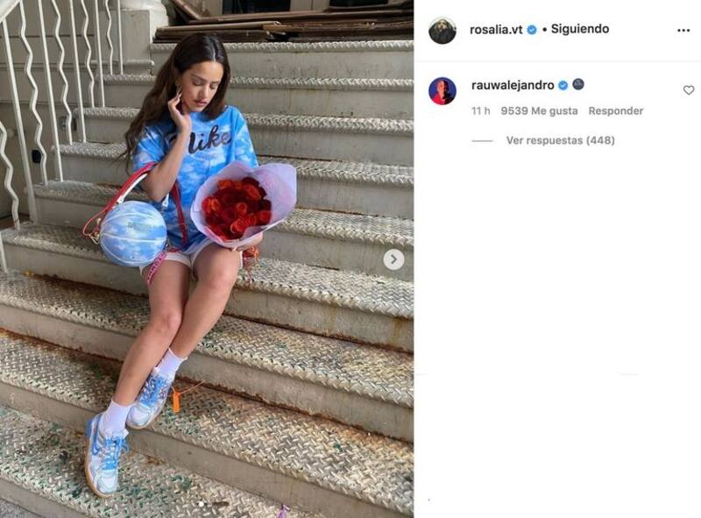Select the white carousel indicator dot
Screen dimensions: 701x518
[202, 504]
